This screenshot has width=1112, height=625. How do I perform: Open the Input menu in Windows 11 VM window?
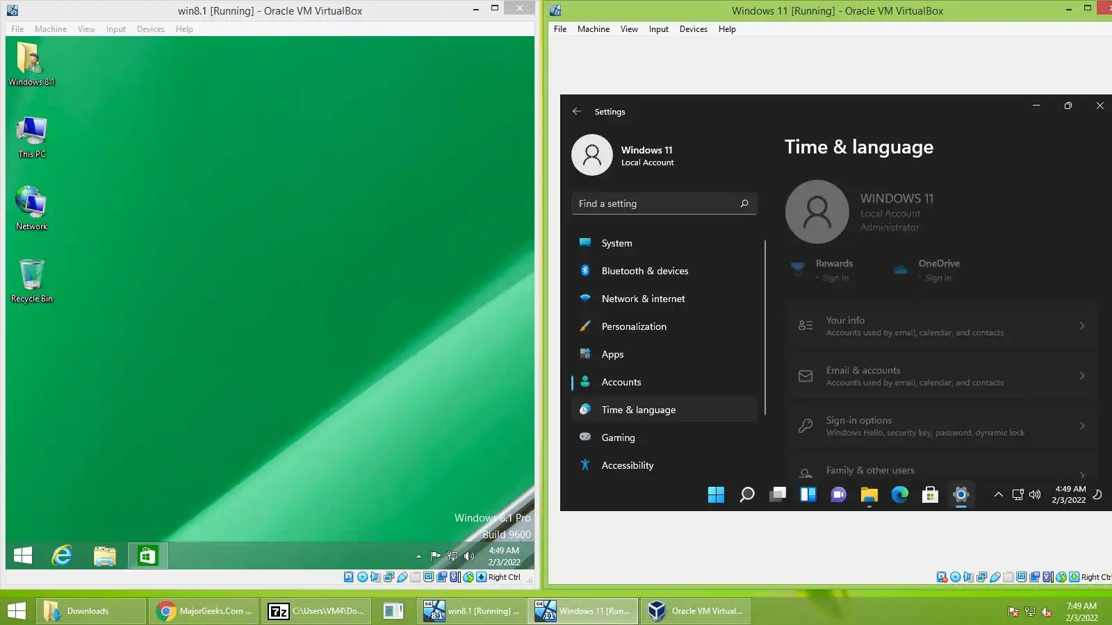coord(659,29)
